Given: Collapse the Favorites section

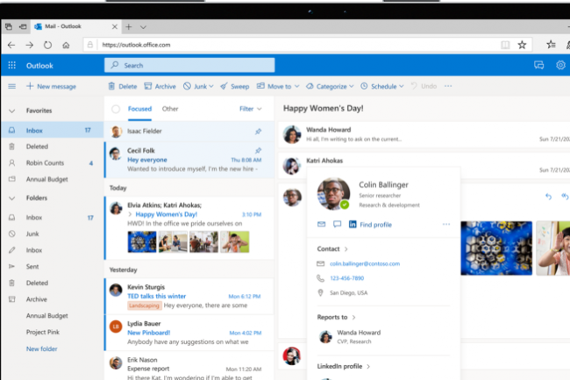Looking at the screenshot, I should pos(12,111).
